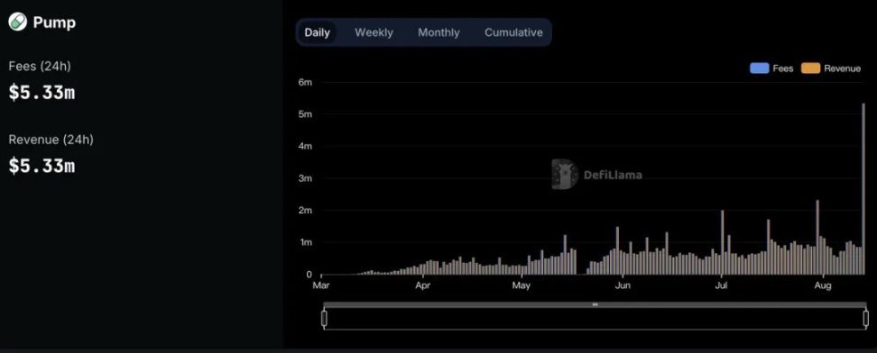Click the 5m y-axis label
The width and height of the screenshot is (877, 353).
coord(305,114)
